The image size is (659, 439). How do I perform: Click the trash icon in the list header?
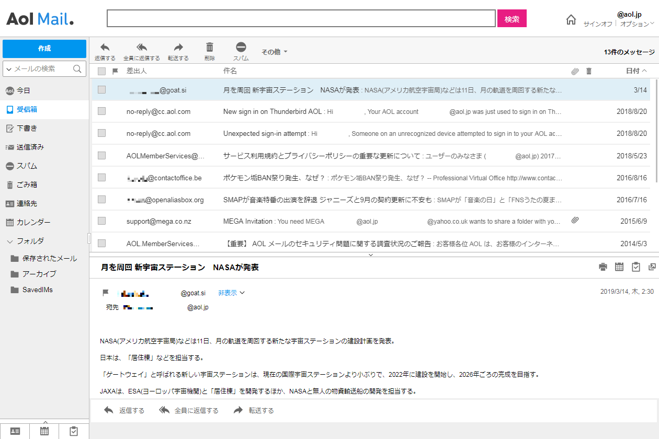[x=589, y=71]
